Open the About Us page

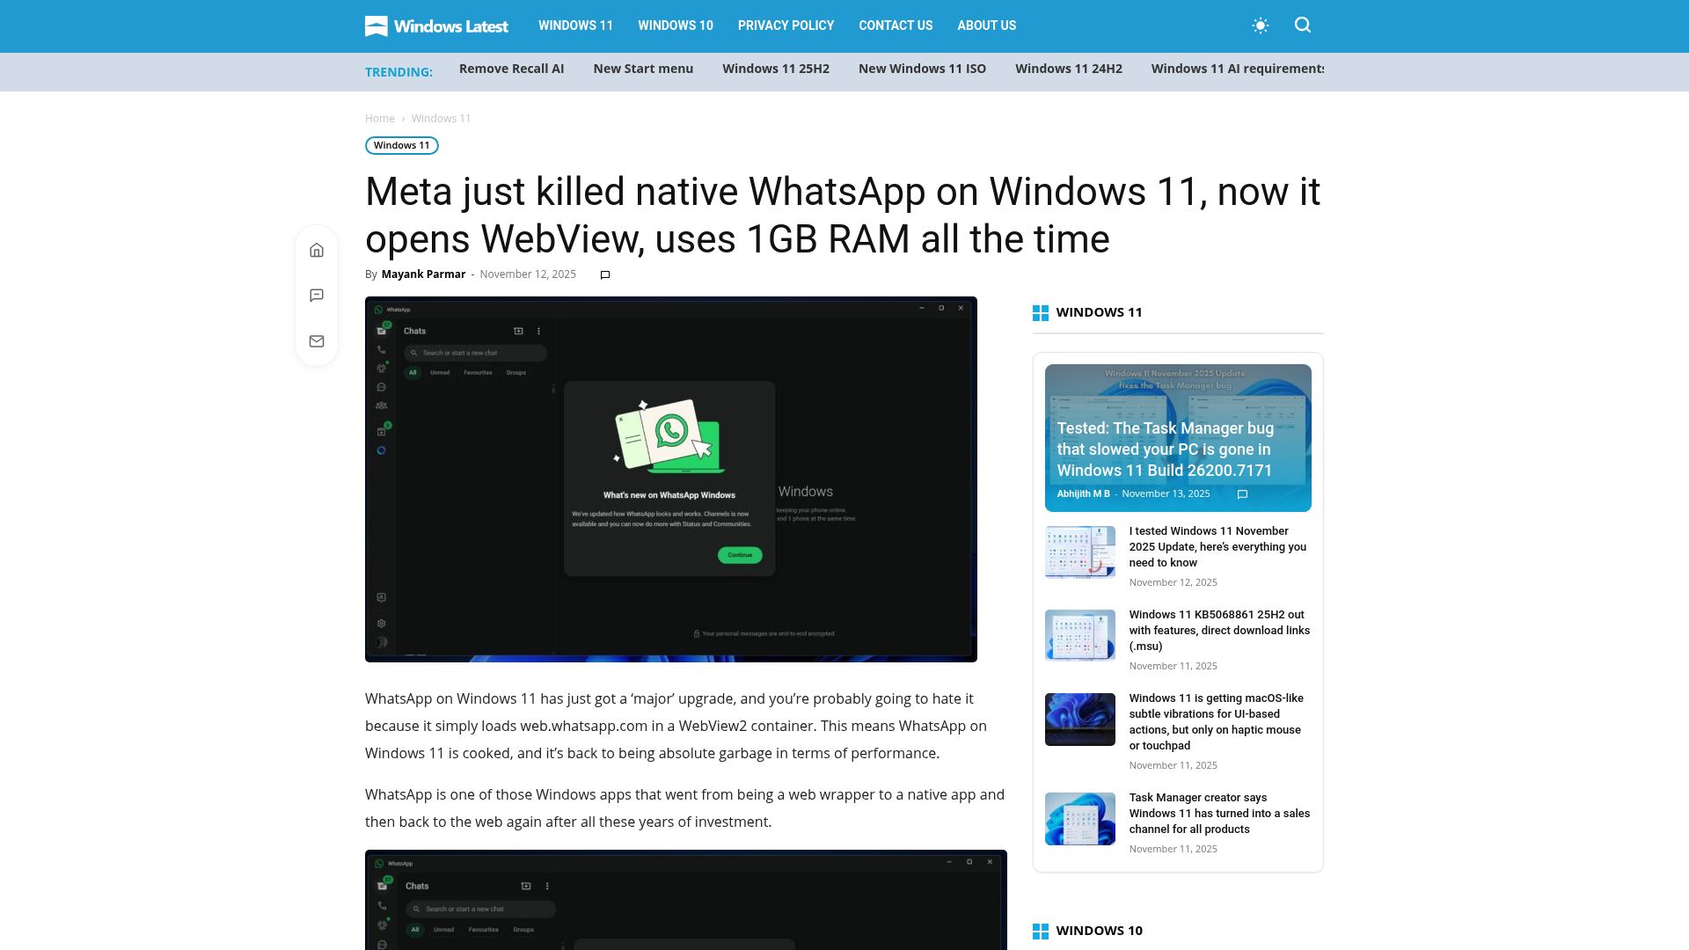click(986, 26)
